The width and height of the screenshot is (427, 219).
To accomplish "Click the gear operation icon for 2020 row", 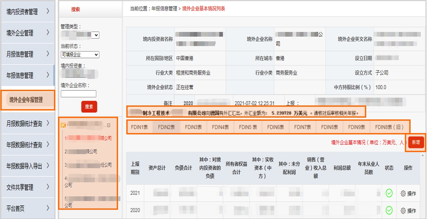I will click(x=403, y=211).
